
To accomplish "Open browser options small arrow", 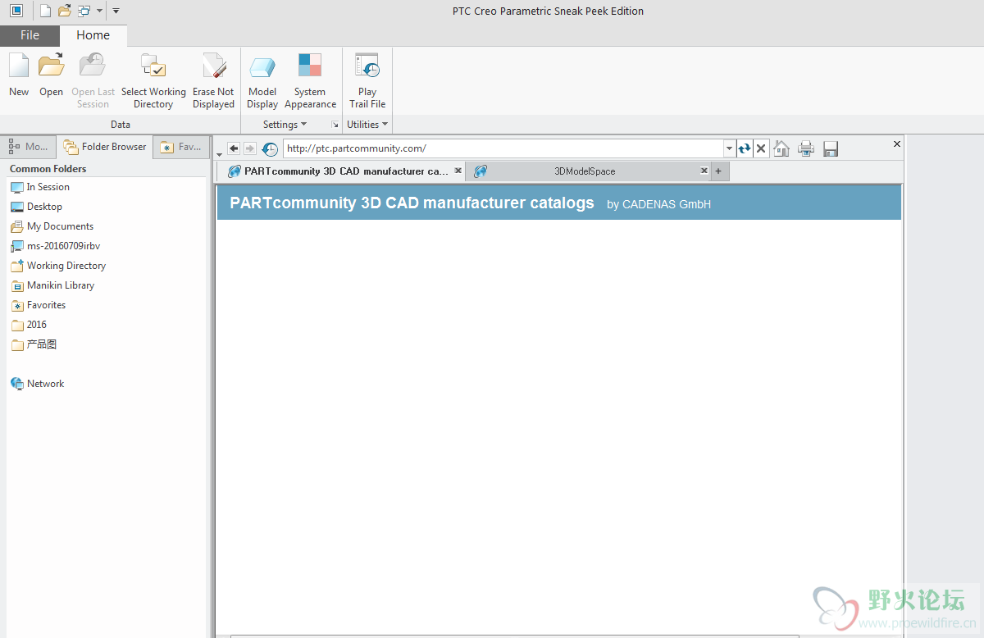I will pos(219,154).
